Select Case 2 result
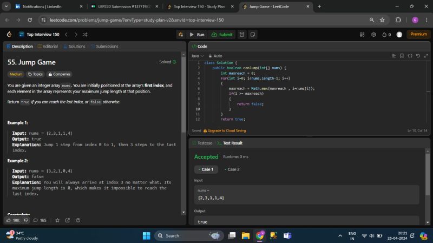The image size is (433, 243). tap(232, 169)
